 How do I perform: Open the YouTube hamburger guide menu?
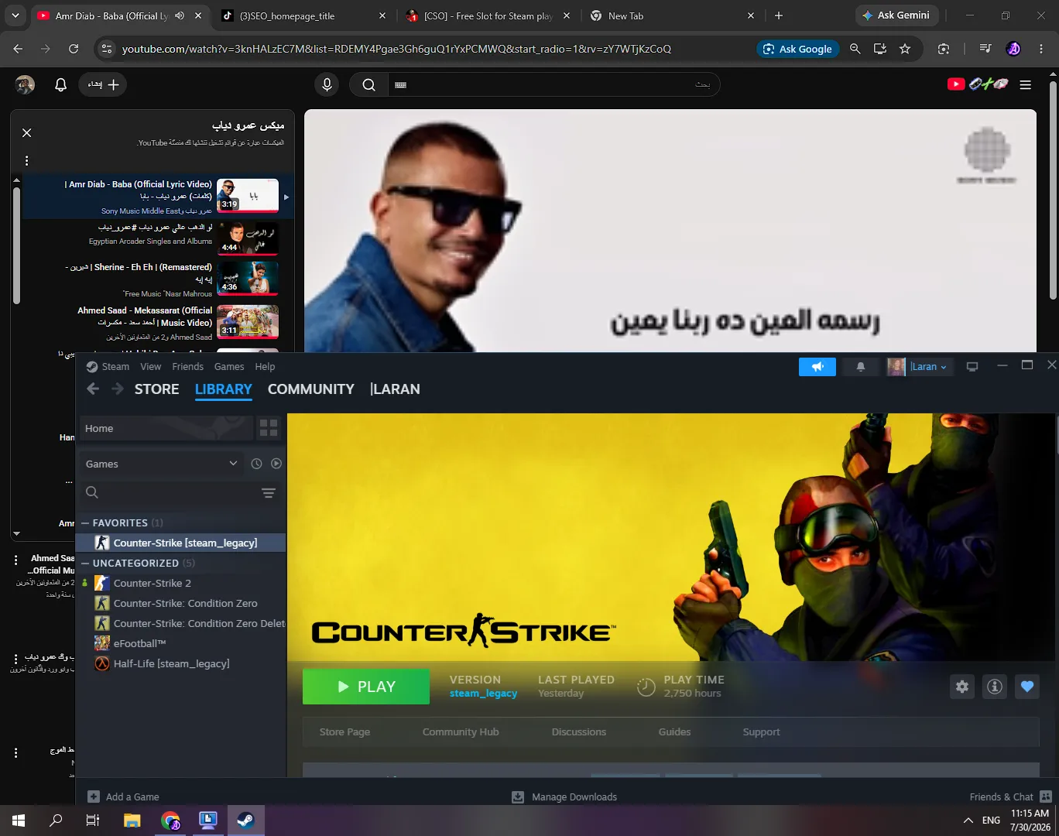tap(1026, 84)
